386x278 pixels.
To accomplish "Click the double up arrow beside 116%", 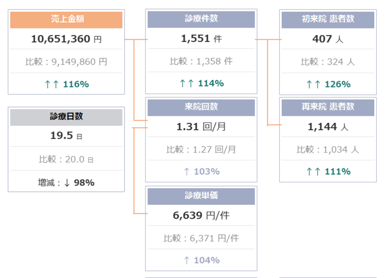I will pos(51,84).
